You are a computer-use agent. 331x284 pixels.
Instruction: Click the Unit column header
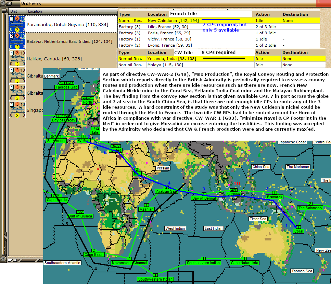(17, 11)
